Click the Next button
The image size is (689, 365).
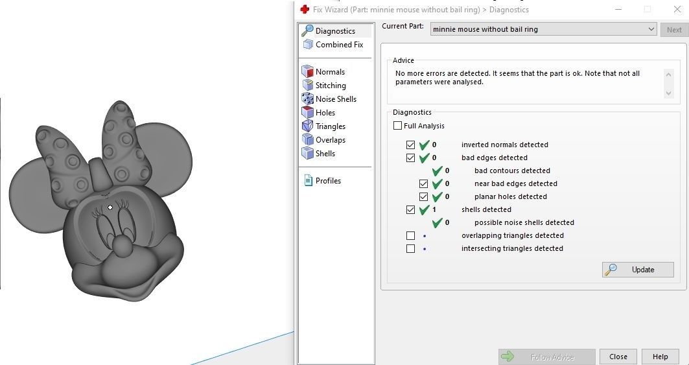674,30
